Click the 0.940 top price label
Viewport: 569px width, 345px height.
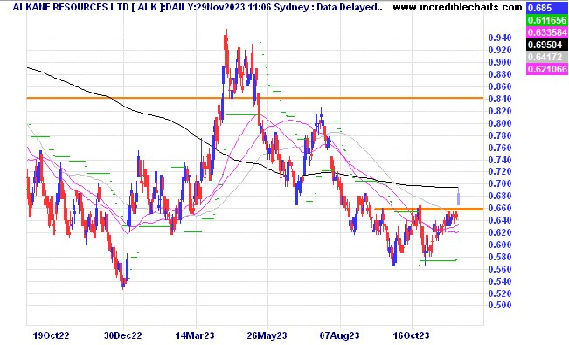click(x=499, y=38)
